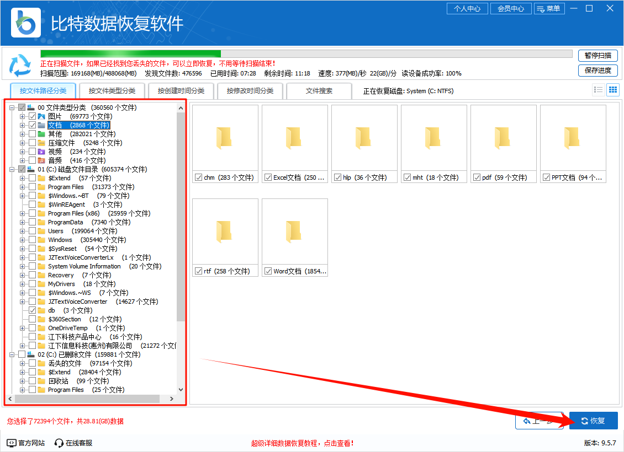Expand the Windows folder tree node

pos(23,240)
